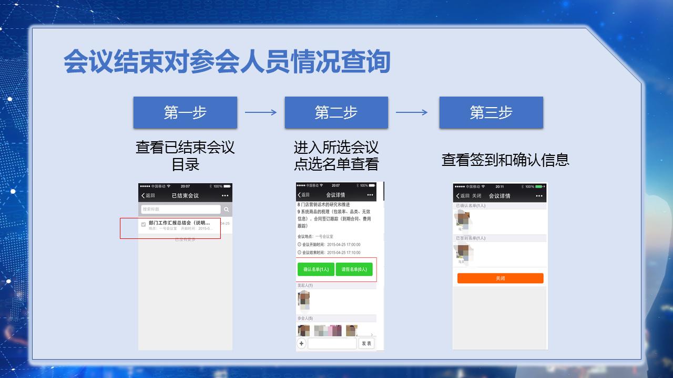This screenshot has height=378, width=673.
Task: Tap the clock icon beside 会议开始时间
Action: coord(299,244)
